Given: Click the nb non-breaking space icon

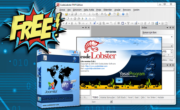Looking at the screenshot, I should 83,23.
